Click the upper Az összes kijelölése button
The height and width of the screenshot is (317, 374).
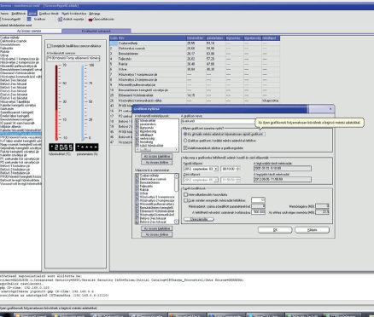click(x=157, y=157)
